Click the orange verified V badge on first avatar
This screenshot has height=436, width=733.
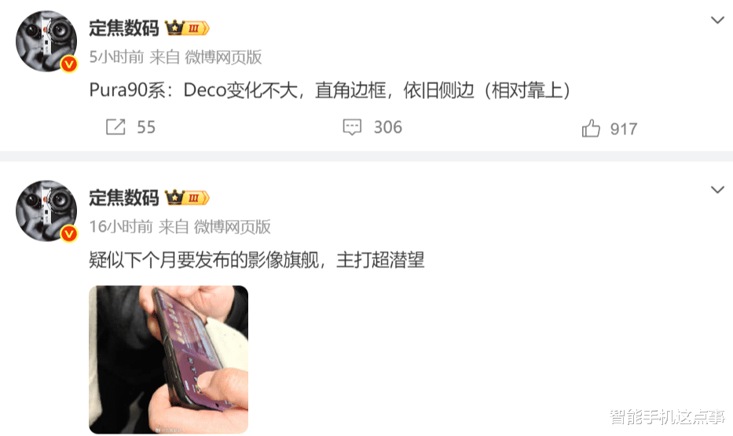tap(69, 64)
